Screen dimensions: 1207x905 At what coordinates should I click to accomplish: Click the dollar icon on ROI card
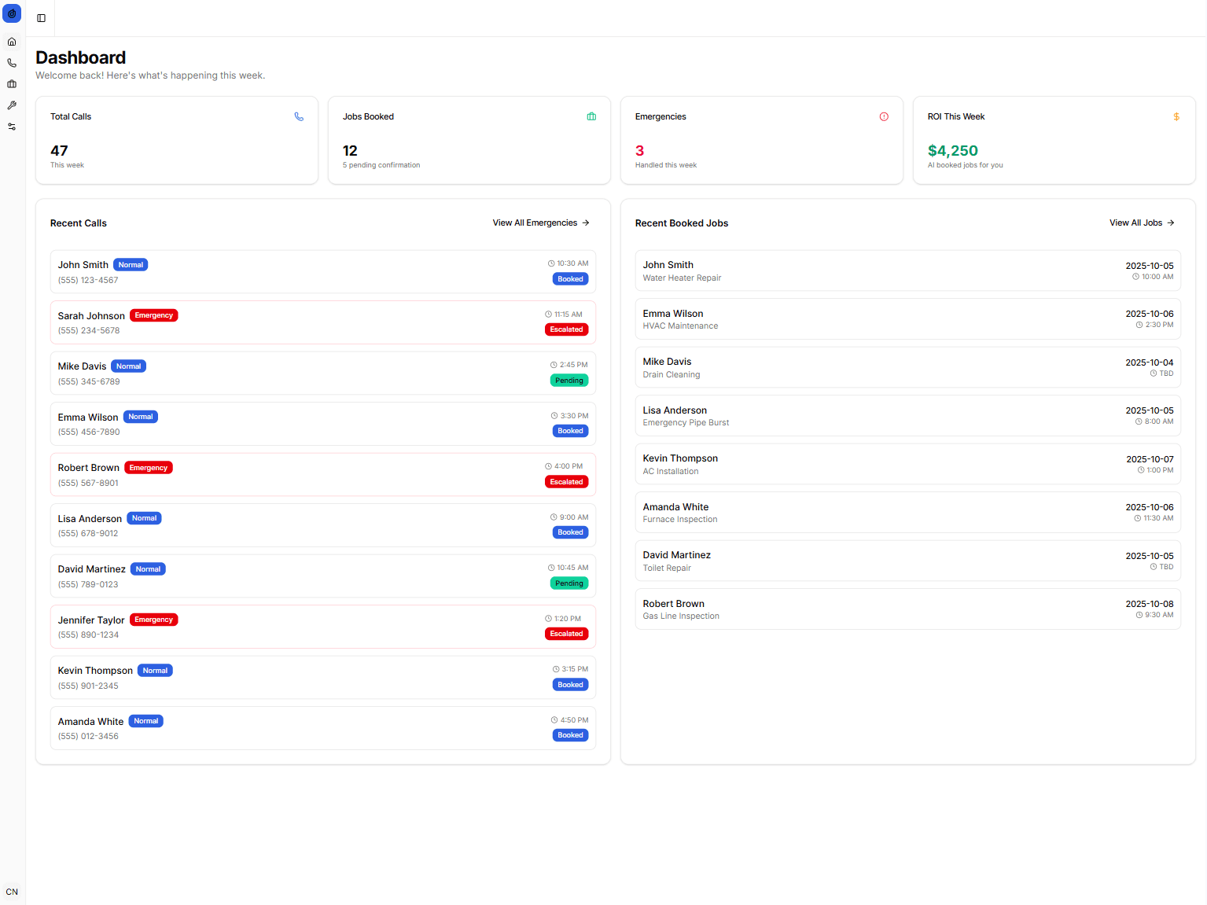(x=1176, y=116)
